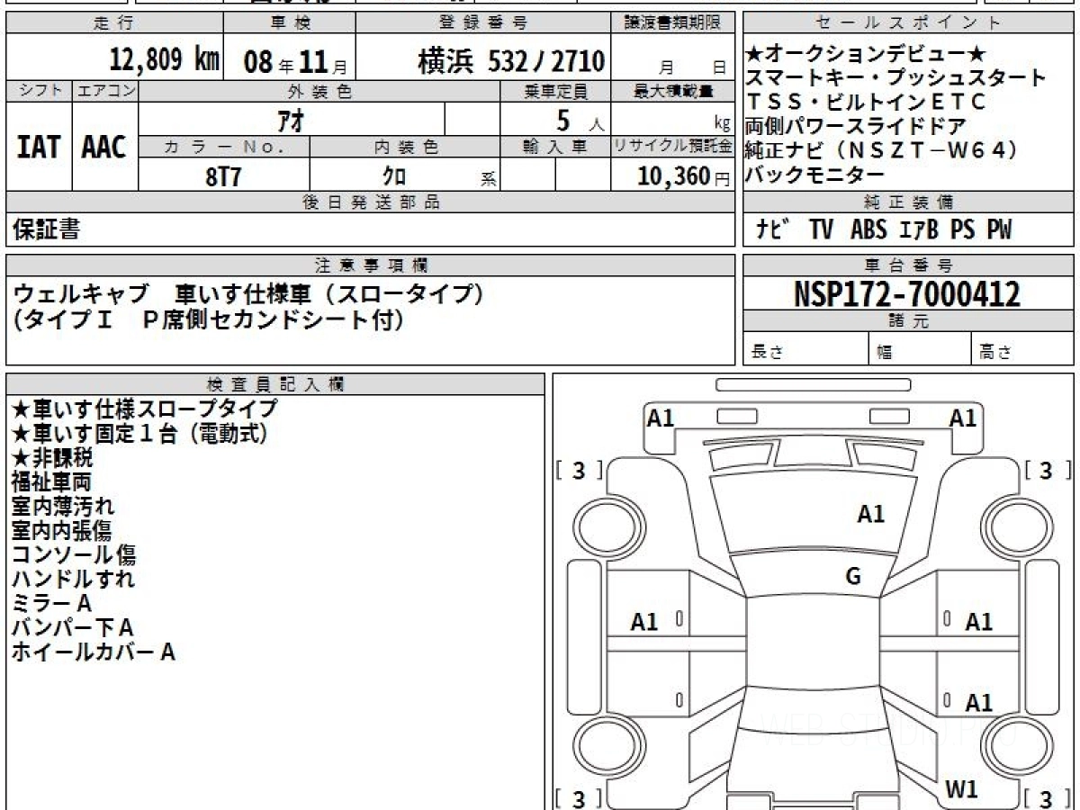Image resolution: width=1080 pixels, height=810 pixels.
Task: Select exterior color value アオ
Action: click(292, 119)
